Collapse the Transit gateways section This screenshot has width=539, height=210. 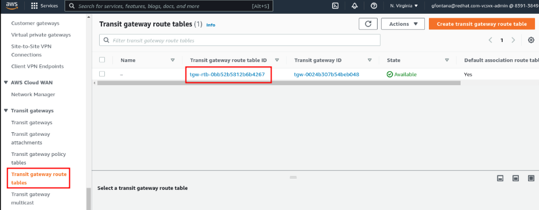click(6, 111)
